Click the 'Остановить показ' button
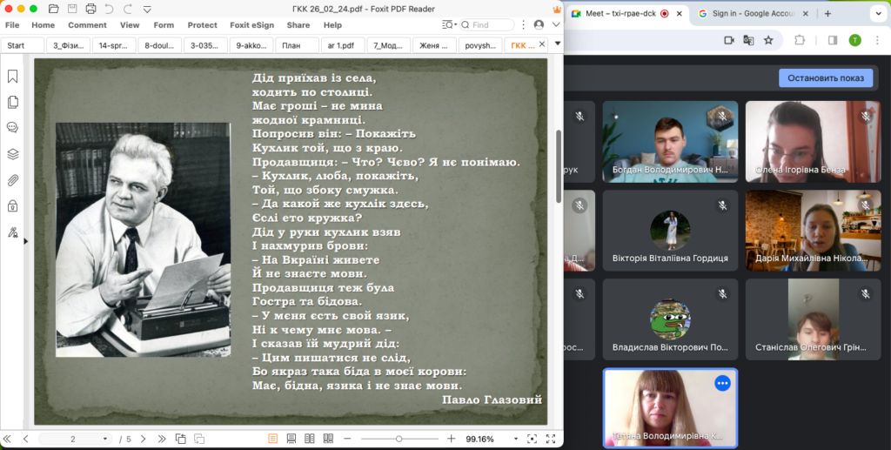This screenshot has height=450, width=891. click(825, 77)
